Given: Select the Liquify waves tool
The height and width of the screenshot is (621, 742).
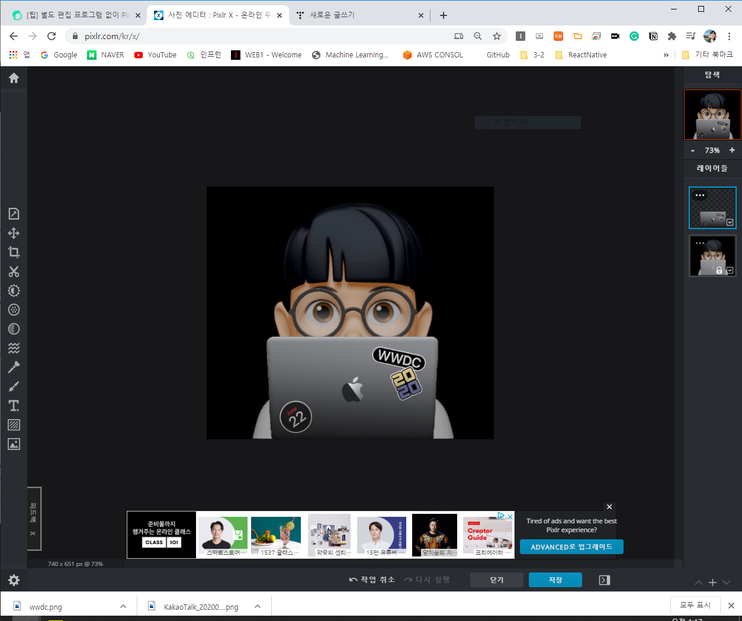Looking at the screenshot, I should tap(14, 348).
